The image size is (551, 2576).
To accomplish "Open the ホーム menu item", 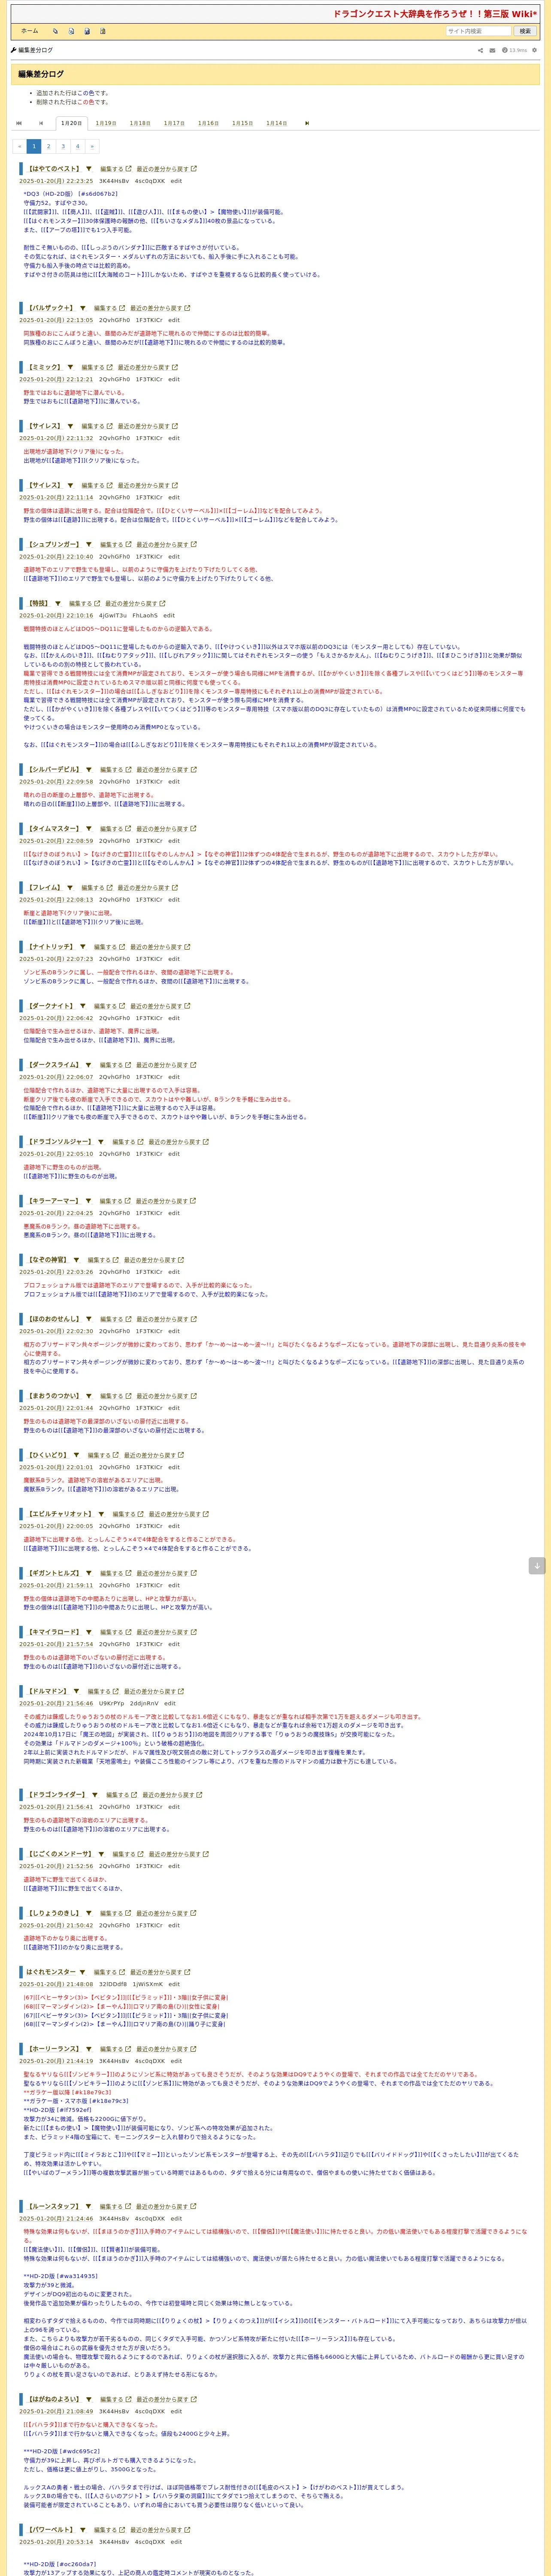I will coord(30,31).
